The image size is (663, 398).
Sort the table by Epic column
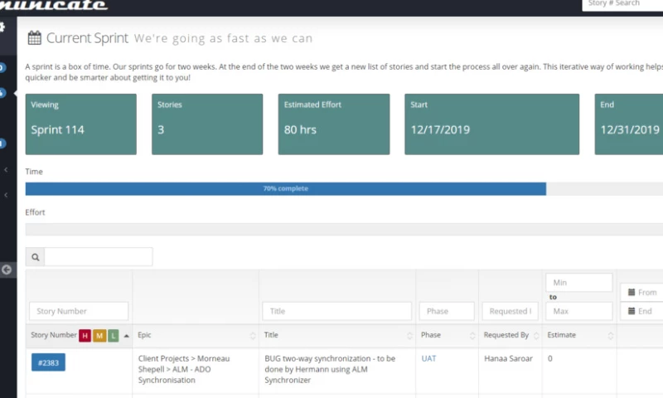coord(253,336)
